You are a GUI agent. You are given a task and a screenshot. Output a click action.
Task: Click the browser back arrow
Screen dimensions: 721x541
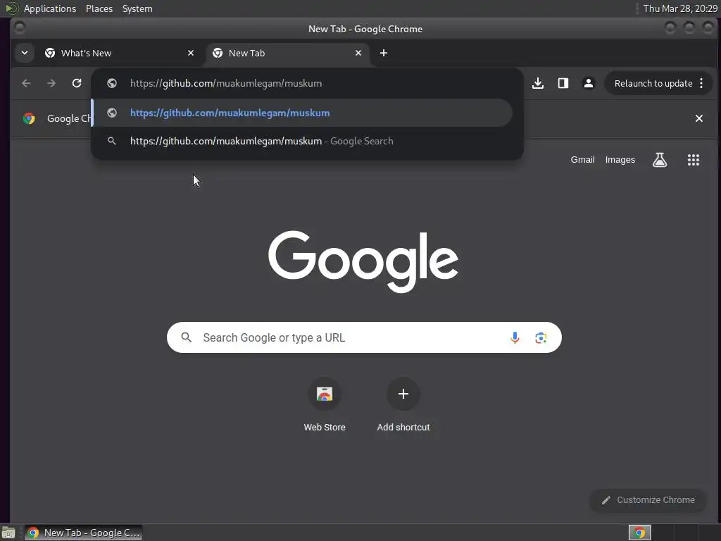pyautogui.click(x=26, y=83)
